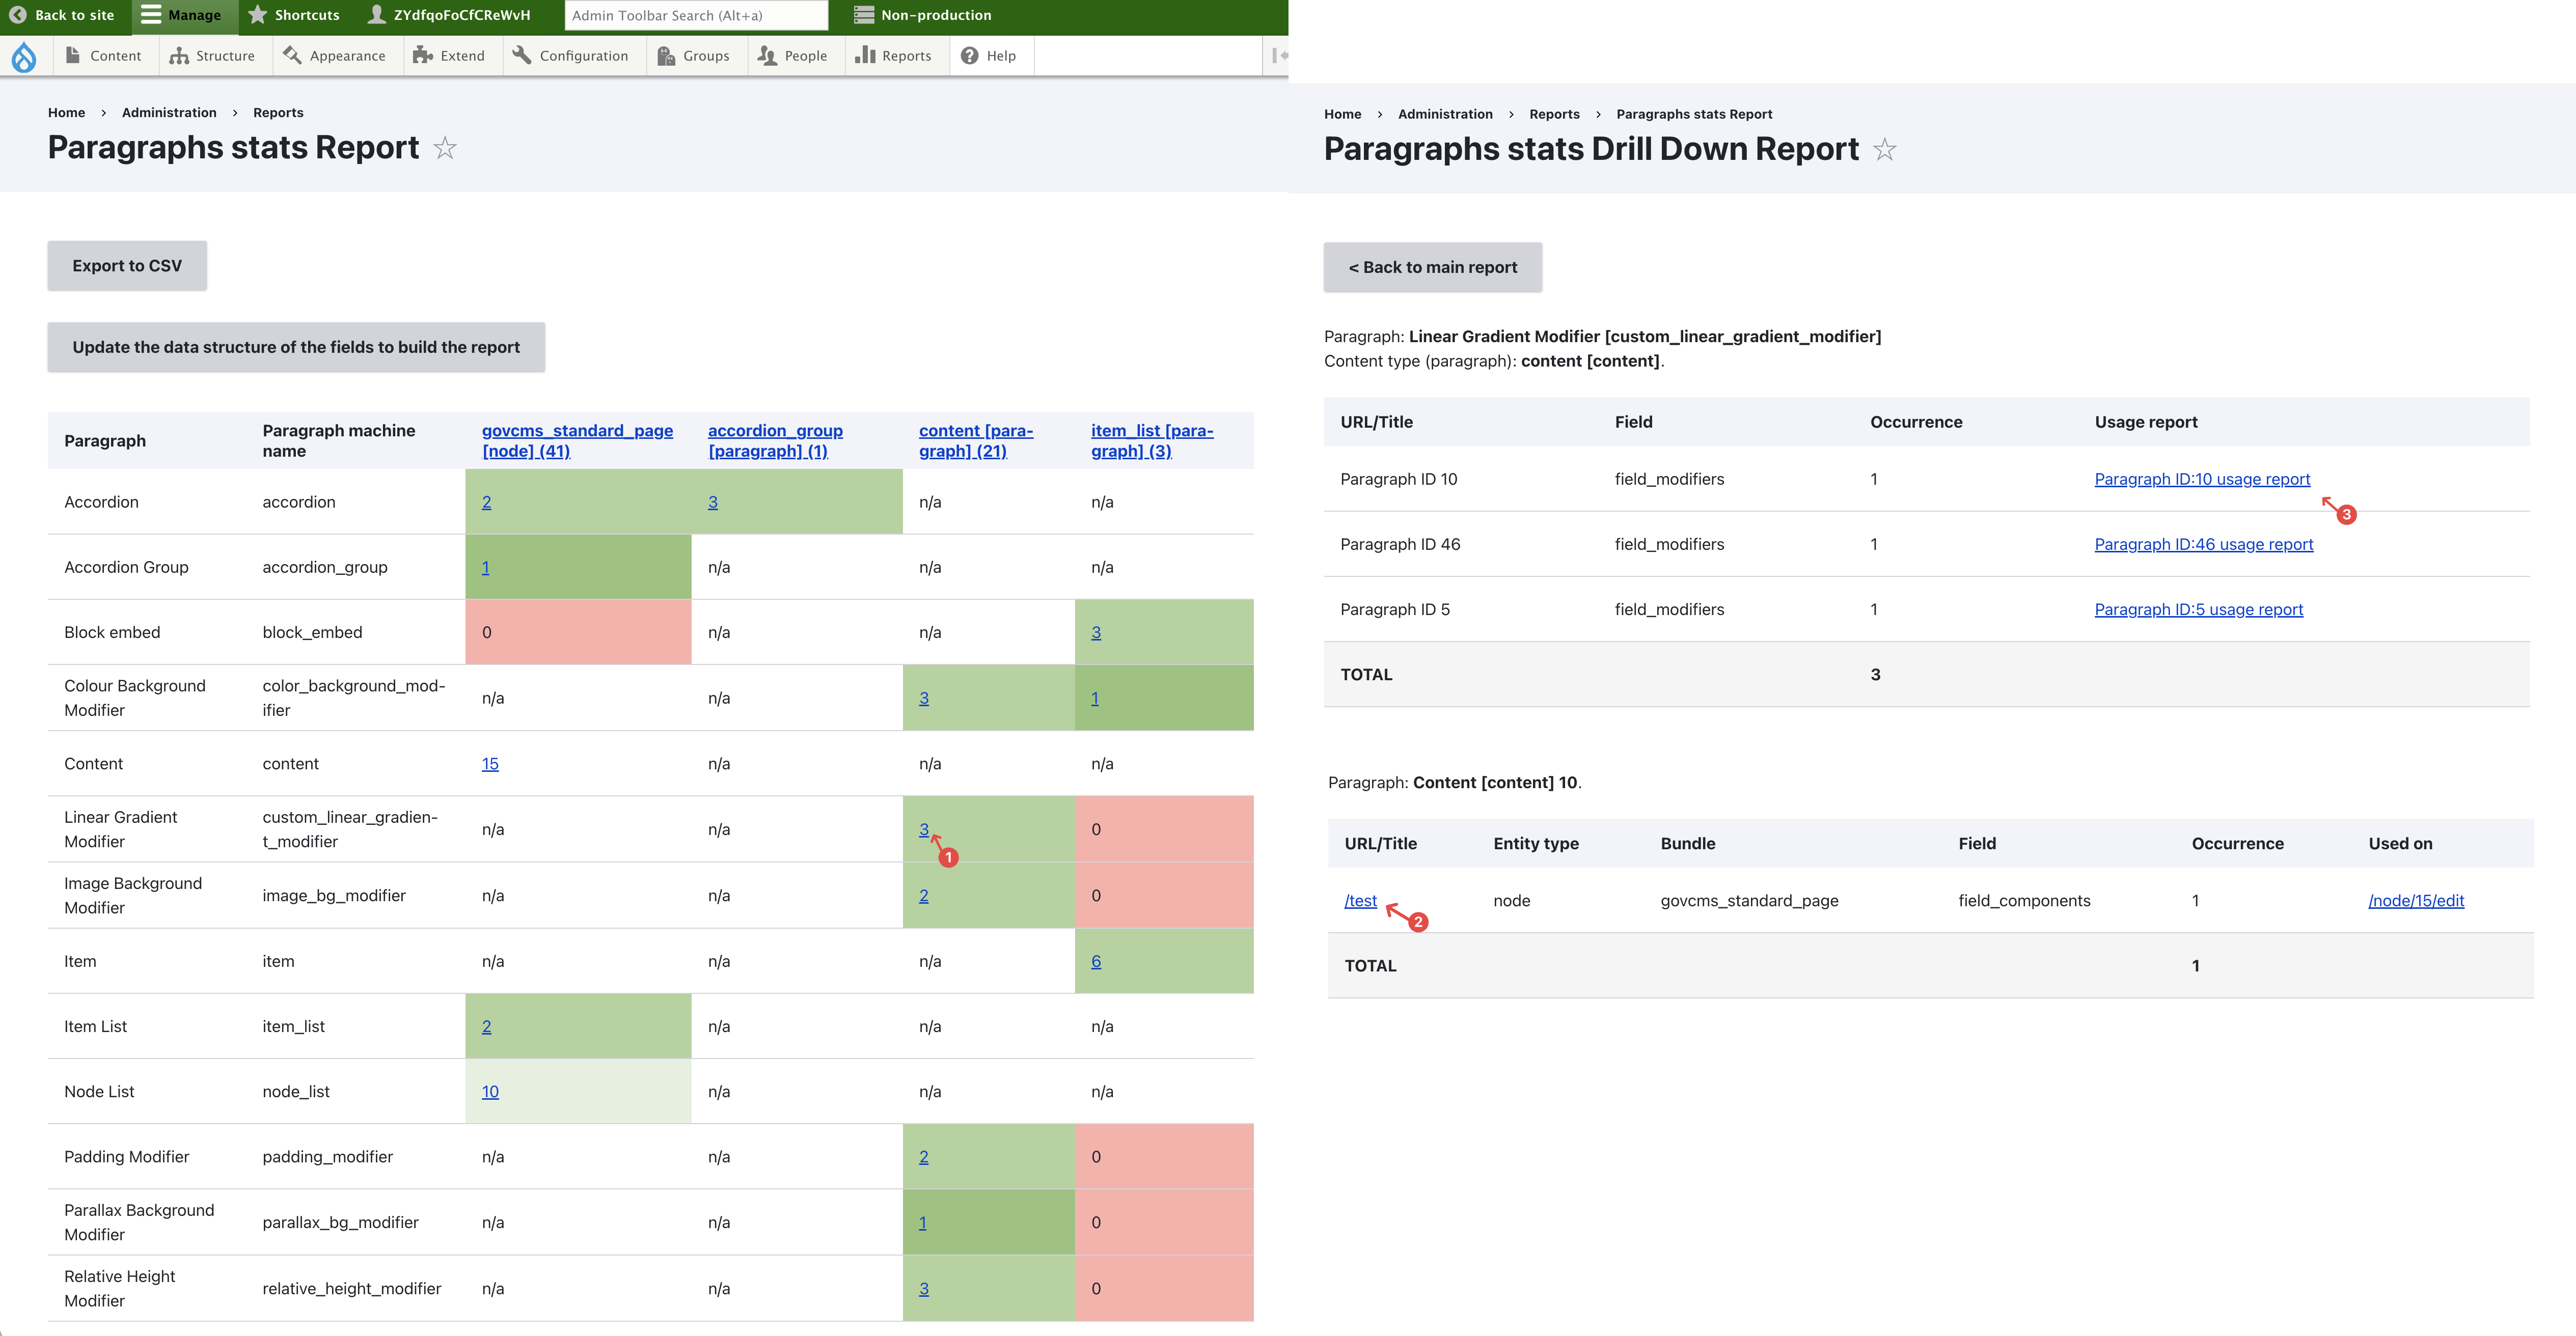Click the Export to CSV button

point(127,266)
